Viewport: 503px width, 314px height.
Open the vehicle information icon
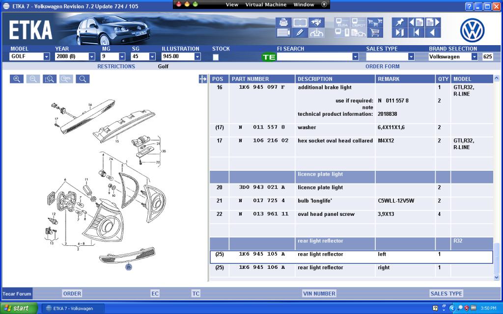(316, 32)
